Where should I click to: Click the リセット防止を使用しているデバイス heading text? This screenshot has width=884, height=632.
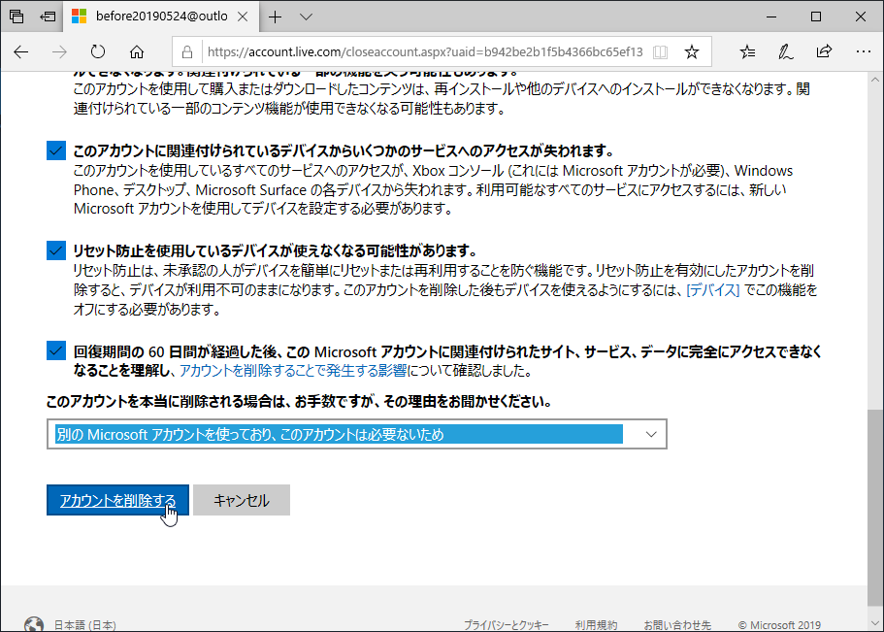[276, 249]
